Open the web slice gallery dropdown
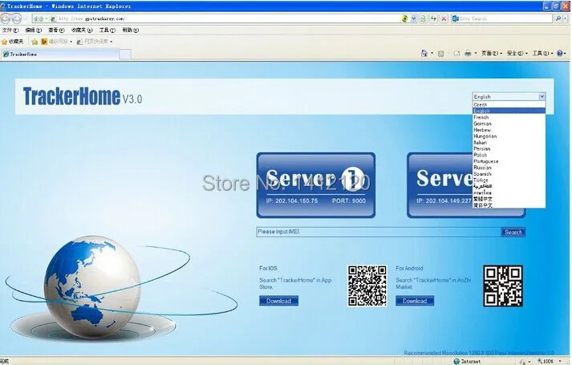572x365 pixels. (112, 42)
